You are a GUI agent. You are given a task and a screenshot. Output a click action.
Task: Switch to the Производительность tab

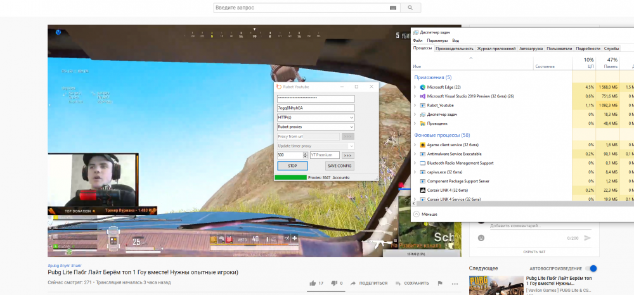454,49
